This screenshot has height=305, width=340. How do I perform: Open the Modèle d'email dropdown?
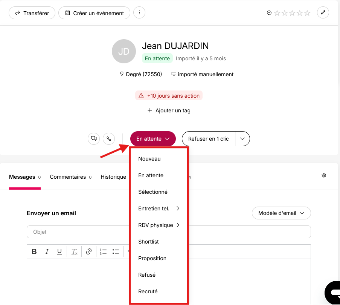point(281,213)
